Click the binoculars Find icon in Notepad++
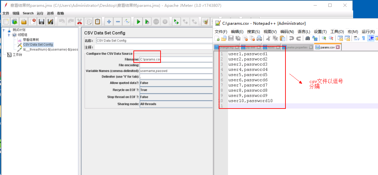Screen dimensions: 378x175 point(308,38)
